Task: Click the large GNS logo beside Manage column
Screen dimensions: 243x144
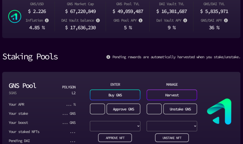Action: (219, 111)
